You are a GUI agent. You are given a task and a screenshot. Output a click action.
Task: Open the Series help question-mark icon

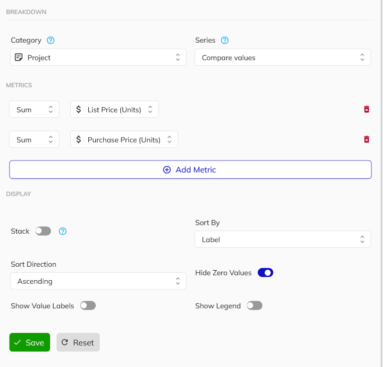coord(225,40)
